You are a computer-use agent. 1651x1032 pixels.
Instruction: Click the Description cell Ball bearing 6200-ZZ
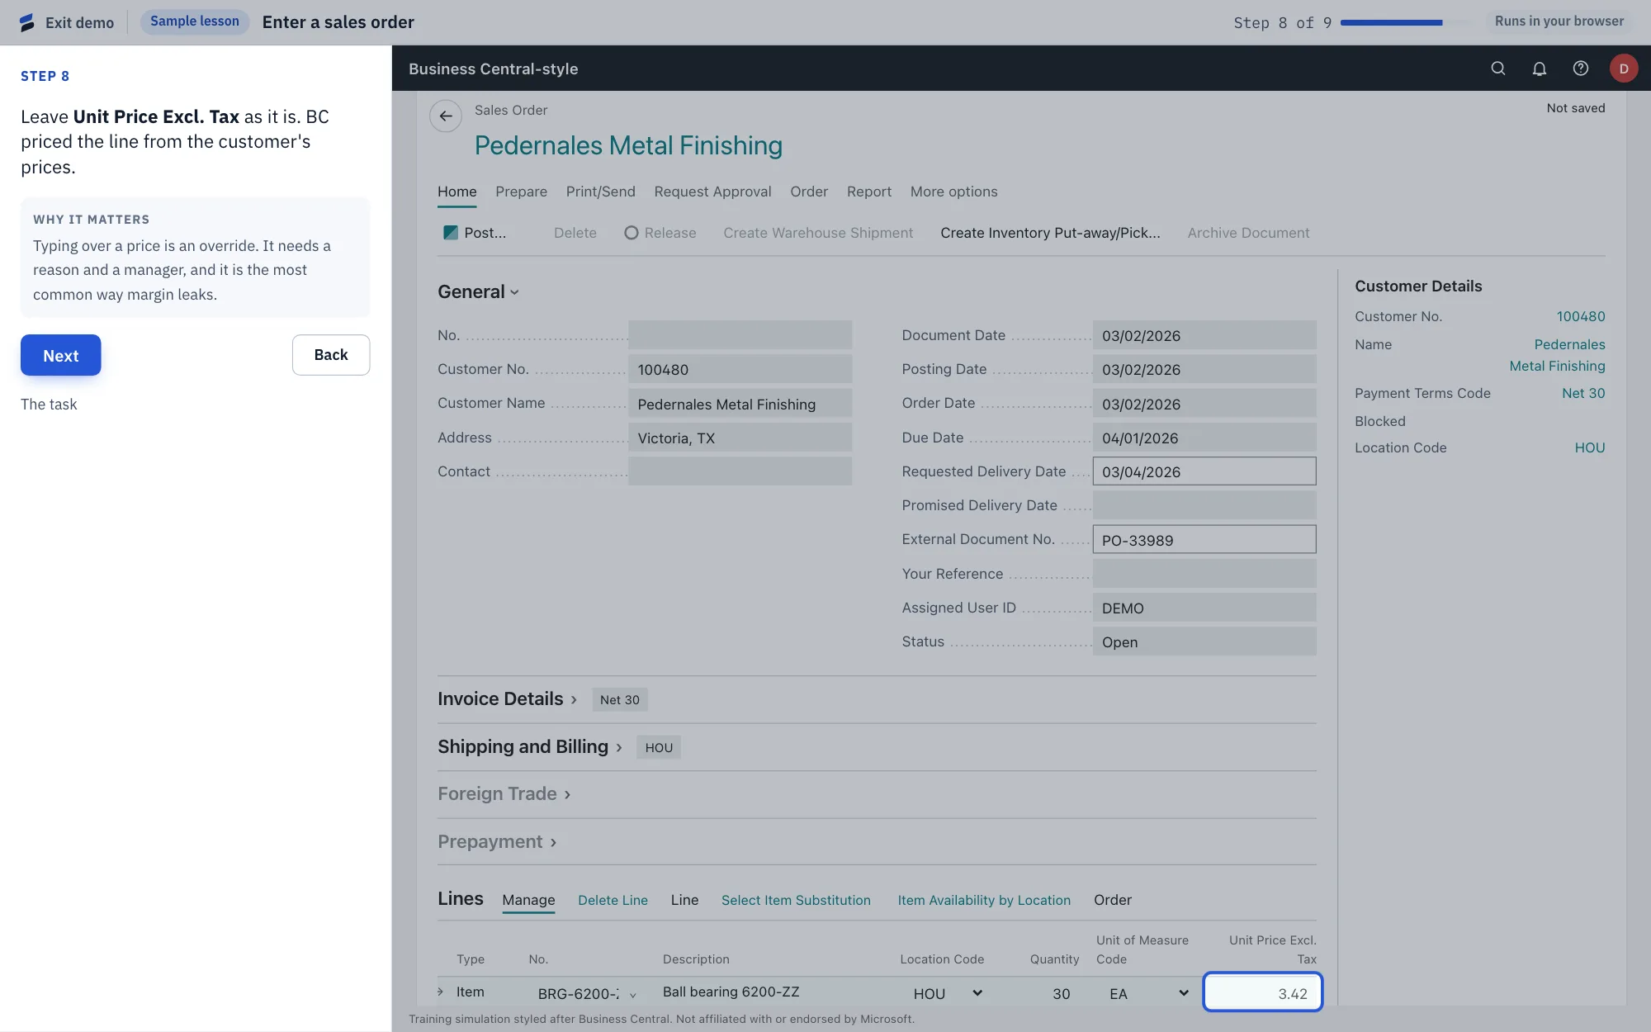[x=731, y=992]
